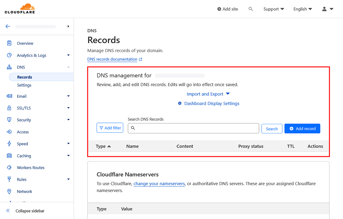Open the Network section
The image size is (343, 219).
pyautogui.click(x=24, y=191)
